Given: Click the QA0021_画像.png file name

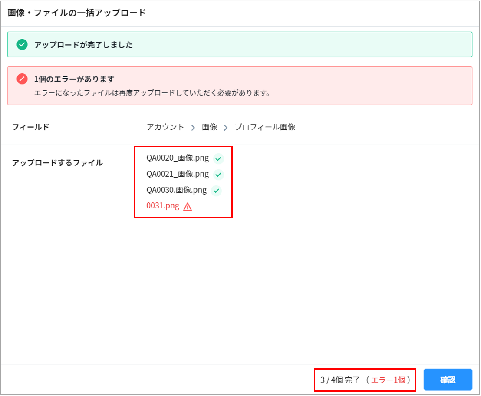Looking at the screenshot, I should (178, 174).
